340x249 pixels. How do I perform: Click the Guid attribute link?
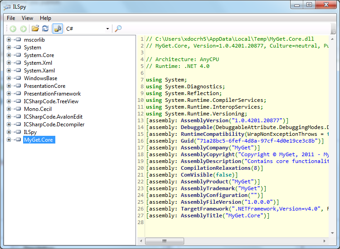tap(187, 141)
